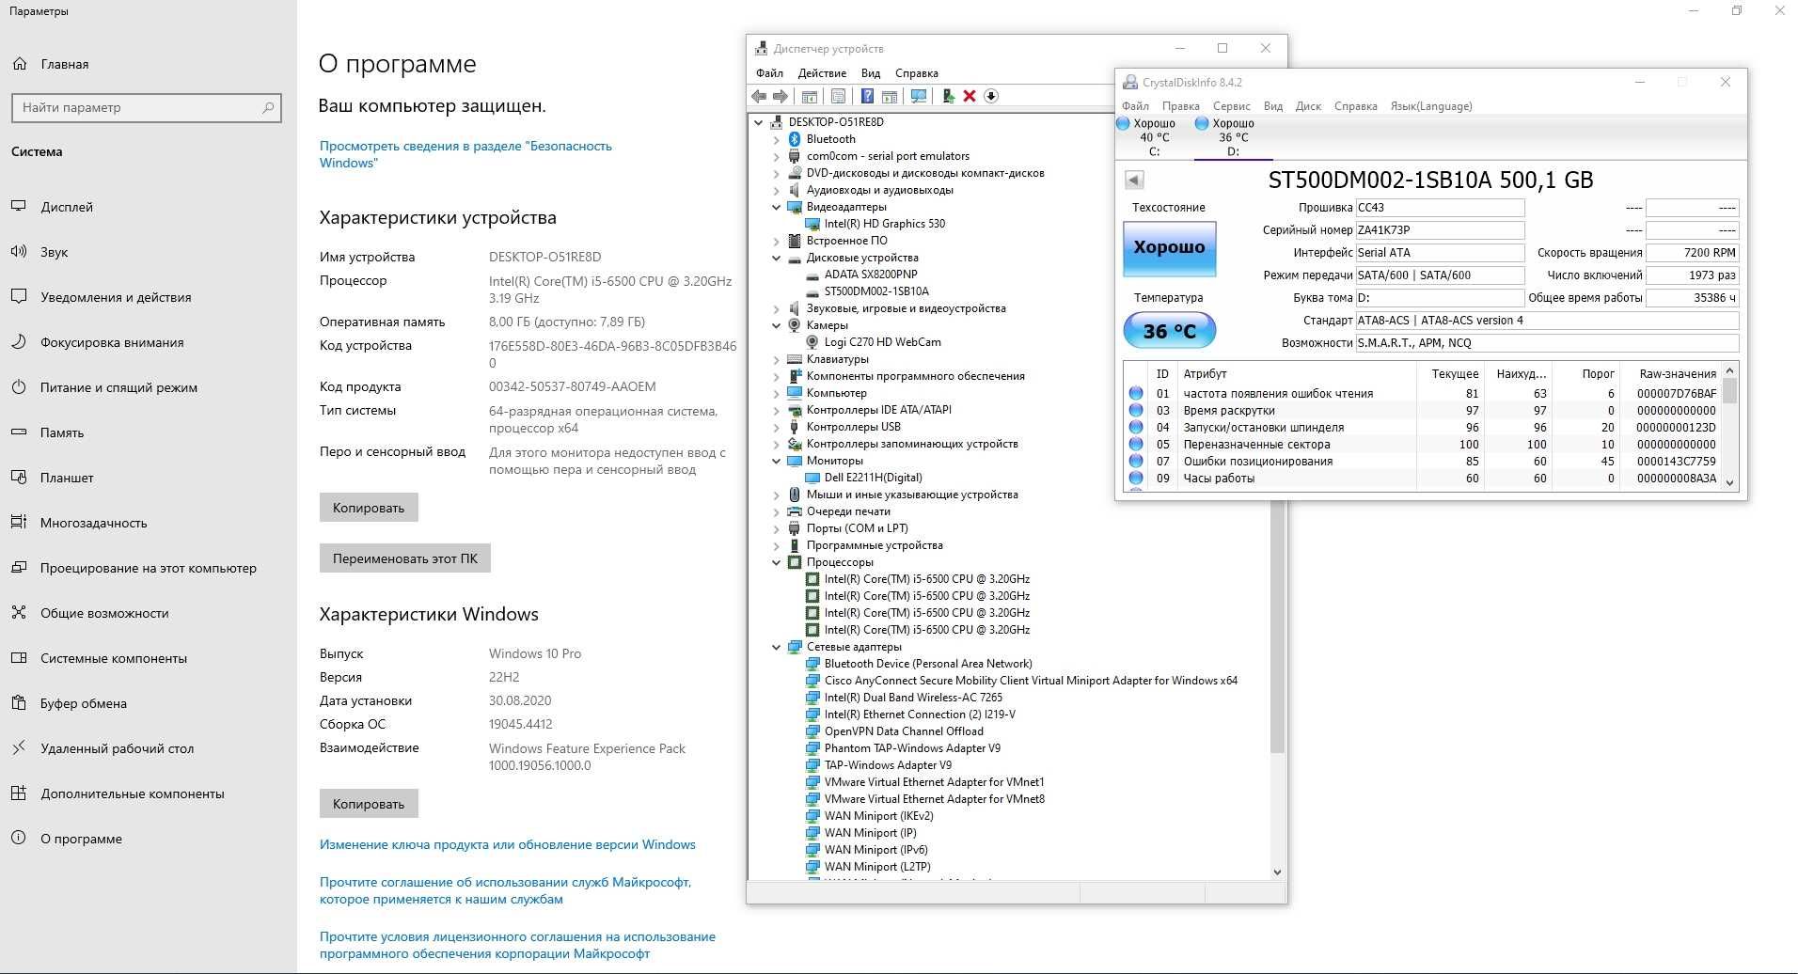Select ADATA SX8200PNP disk device
The width and height of the screenshot is (1798, 974).
click(871, 275)
